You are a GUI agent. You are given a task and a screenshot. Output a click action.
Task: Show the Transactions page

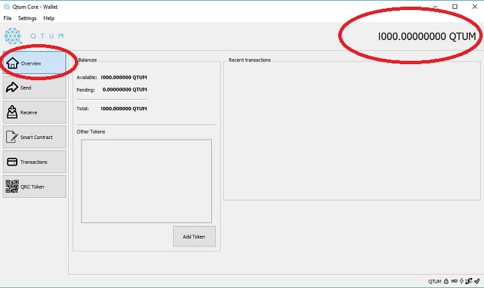(x=34, y=162)
